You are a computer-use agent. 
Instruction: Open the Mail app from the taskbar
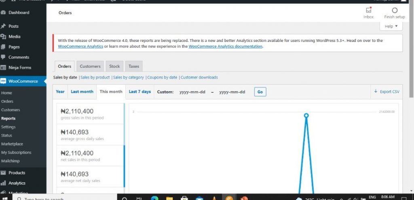[199, 198]
